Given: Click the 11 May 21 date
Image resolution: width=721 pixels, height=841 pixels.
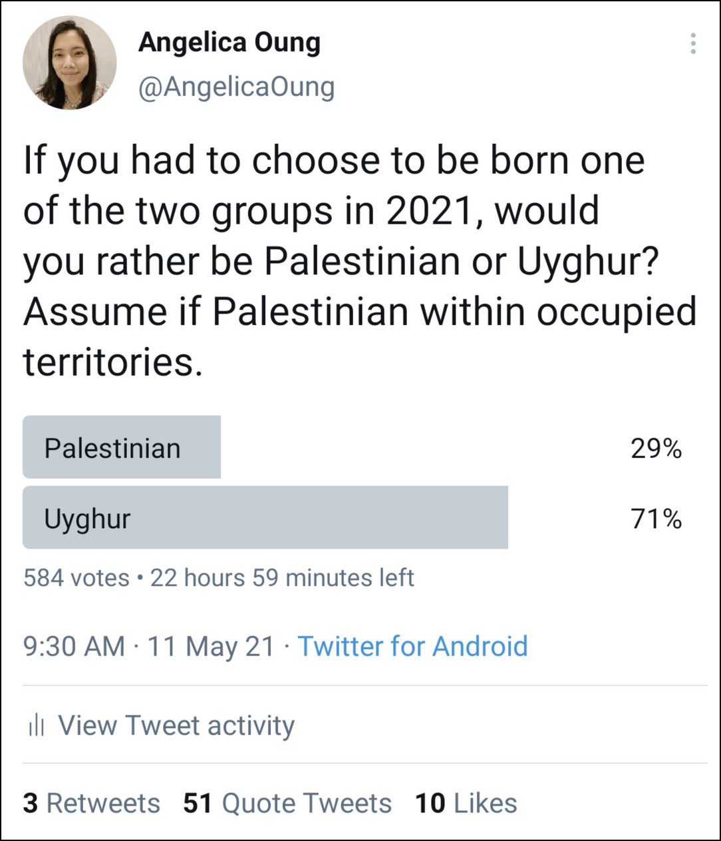Looking at the screenshot, I should (210, 646).
